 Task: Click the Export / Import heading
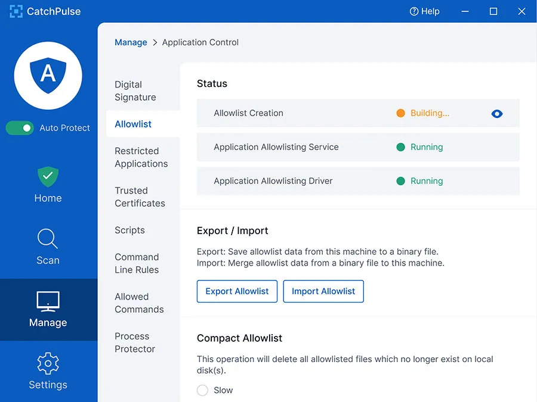click(x=232, y=230)
